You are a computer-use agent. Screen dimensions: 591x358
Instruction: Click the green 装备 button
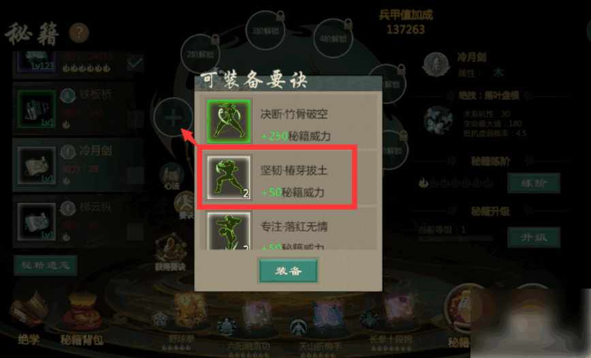(288, 270)
